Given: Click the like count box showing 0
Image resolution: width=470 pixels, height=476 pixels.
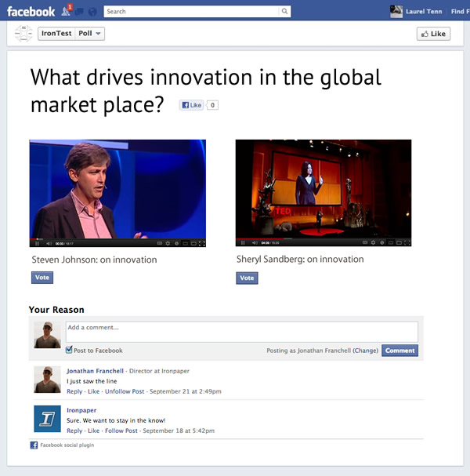Looking at the screenshot, I should [x=212, y=105].
